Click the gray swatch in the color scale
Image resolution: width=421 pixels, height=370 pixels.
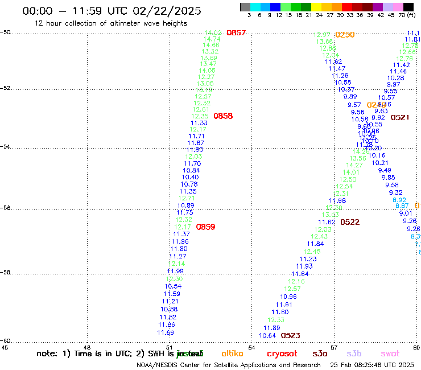(x=245, y=7)
